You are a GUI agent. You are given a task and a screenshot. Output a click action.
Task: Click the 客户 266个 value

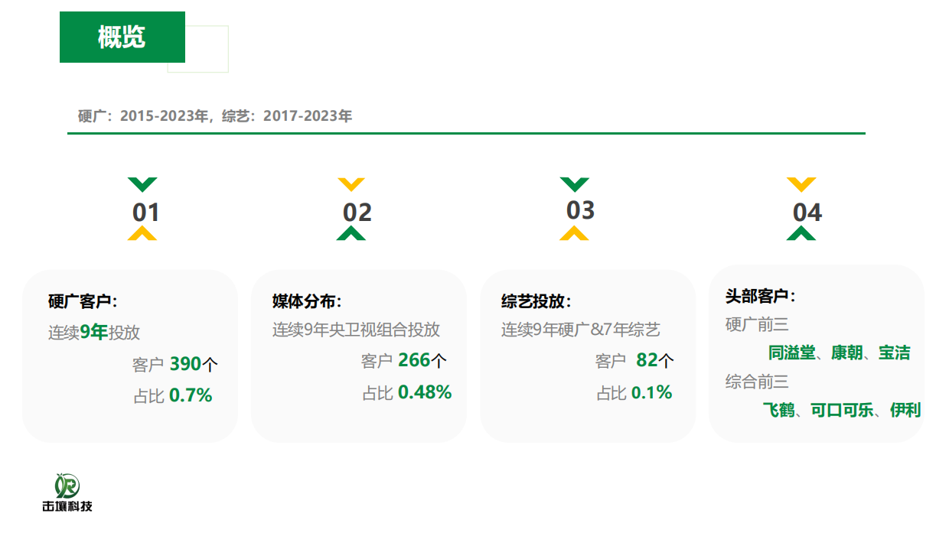coord(404,360)
